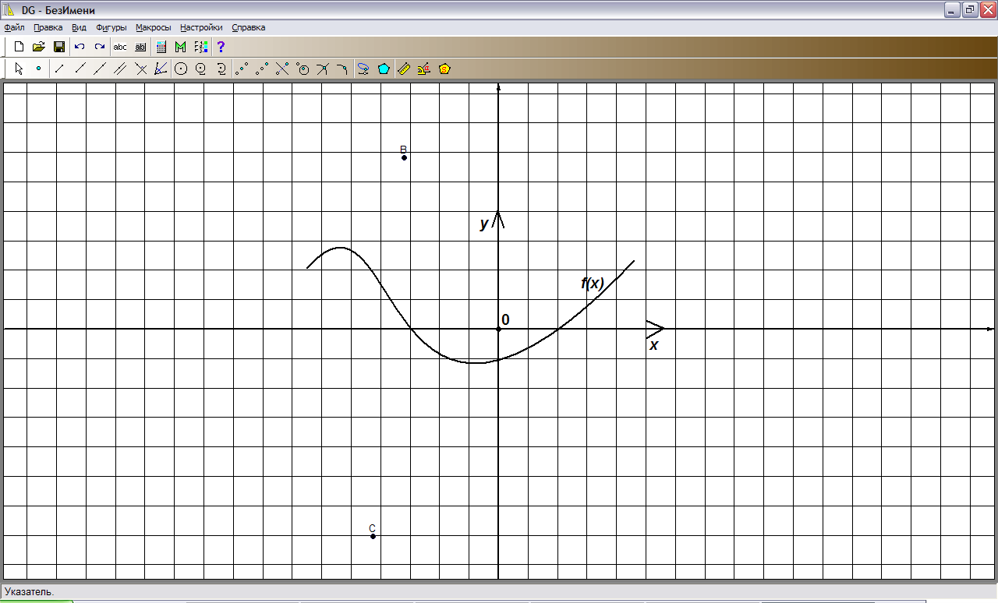Select the cyan polygon tool
Image resolution: width=998 pixels, height=603 pixels.
[384, 69]
